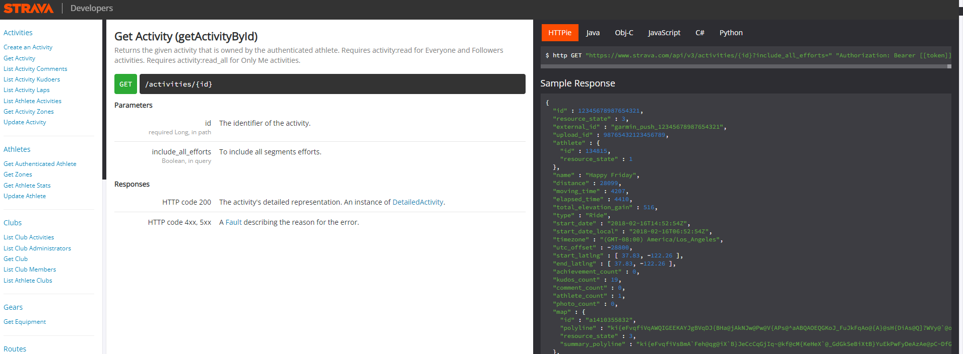The width and height of the screenshot is (963, 354).
Task: Open List Athlete Activities
Action: (32, 101)
